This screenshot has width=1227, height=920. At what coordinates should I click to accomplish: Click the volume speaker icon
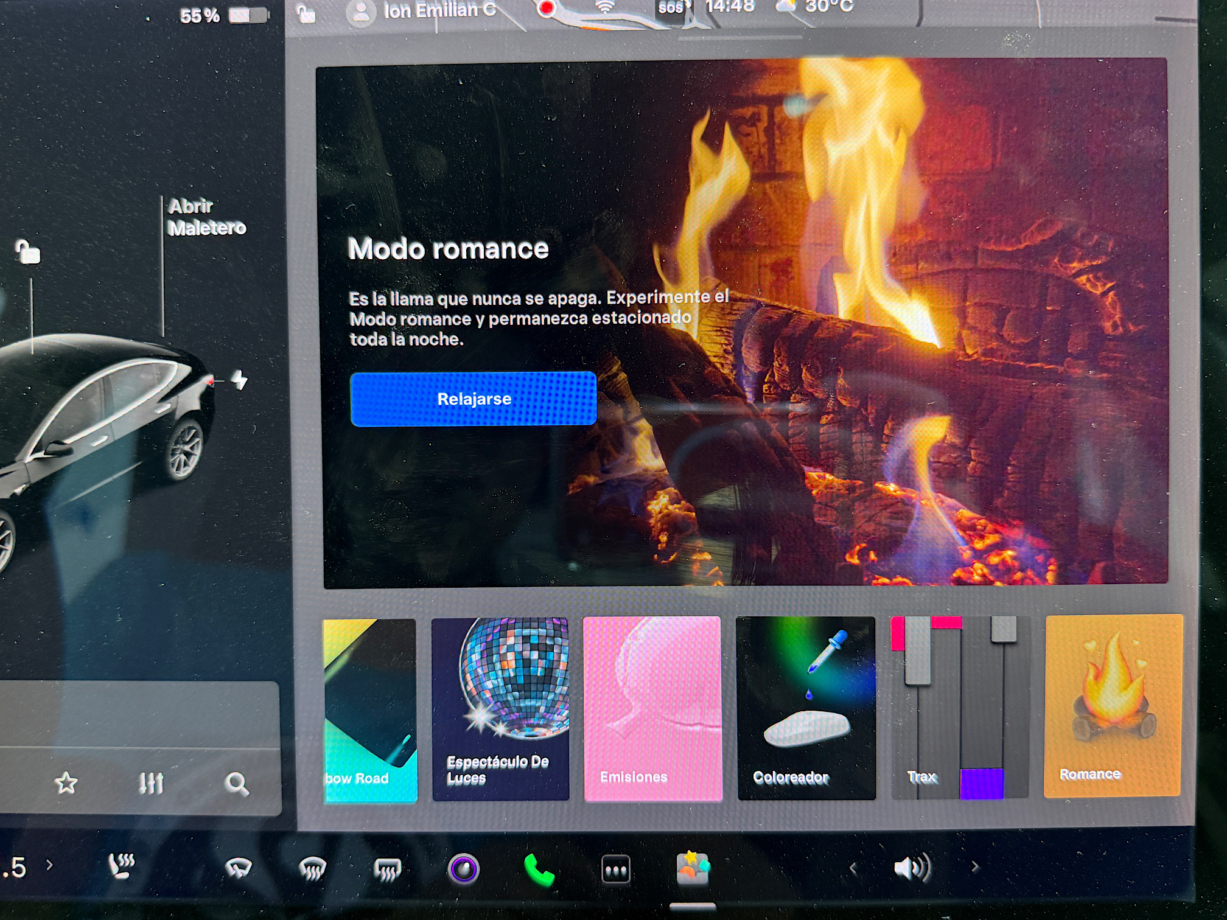click(x=912, y=868)
